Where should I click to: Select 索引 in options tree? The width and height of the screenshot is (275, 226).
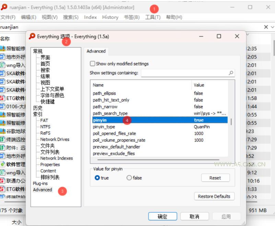38,114
